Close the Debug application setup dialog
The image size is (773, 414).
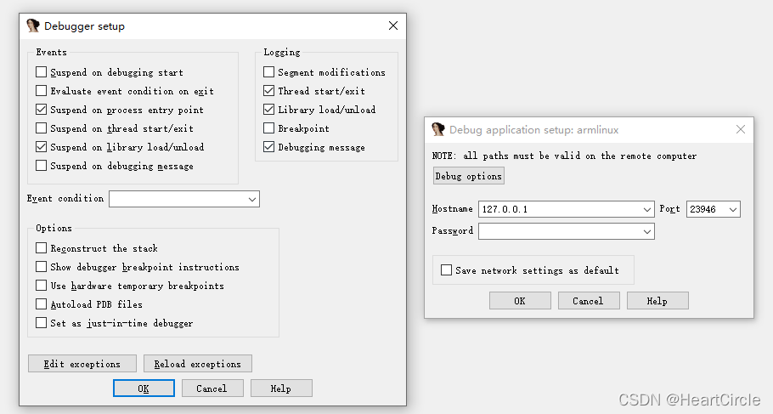pyautogui.click(x=741, y=129)
